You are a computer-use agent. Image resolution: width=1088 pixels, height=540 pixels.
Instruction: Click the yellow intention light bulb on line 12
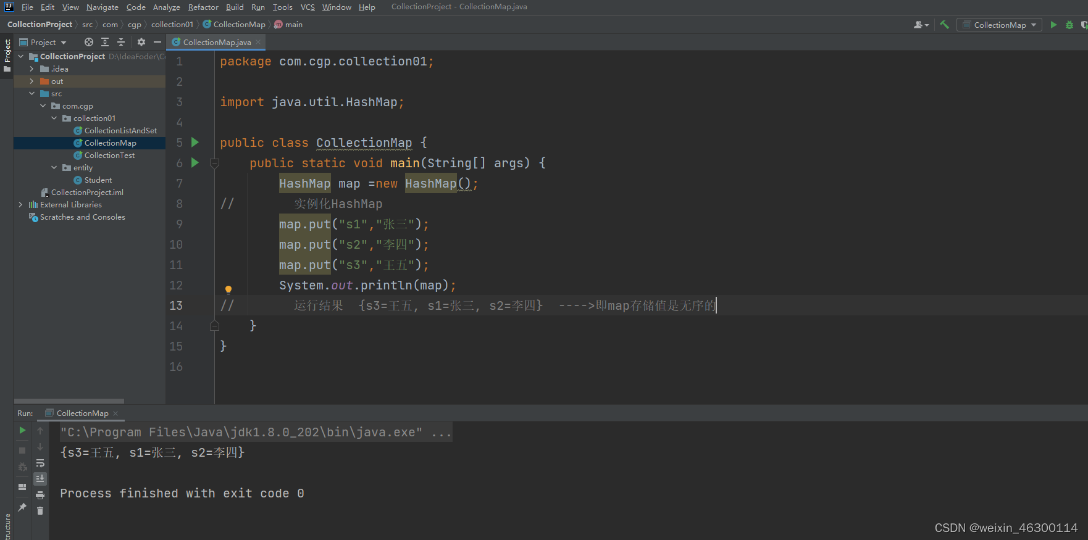(228, 289)
